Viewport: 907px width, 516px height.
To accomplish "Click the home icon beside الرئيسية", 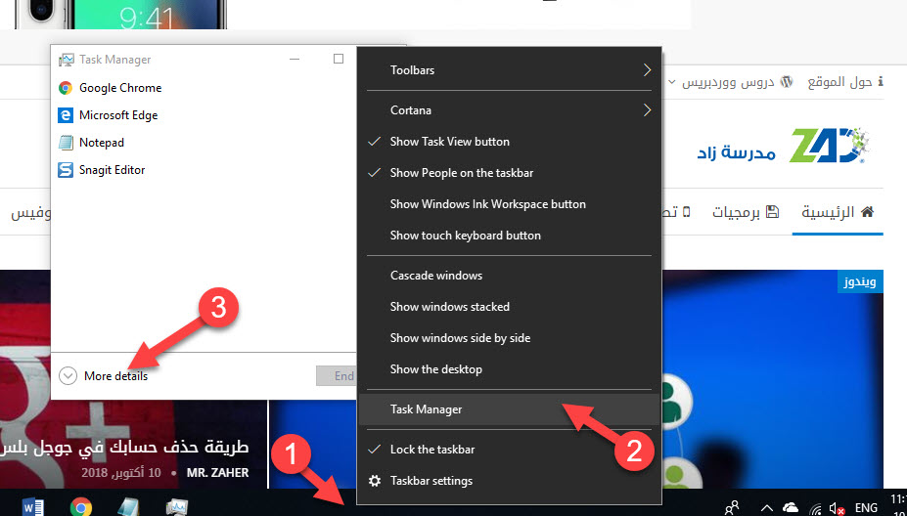I will point(867,212).
